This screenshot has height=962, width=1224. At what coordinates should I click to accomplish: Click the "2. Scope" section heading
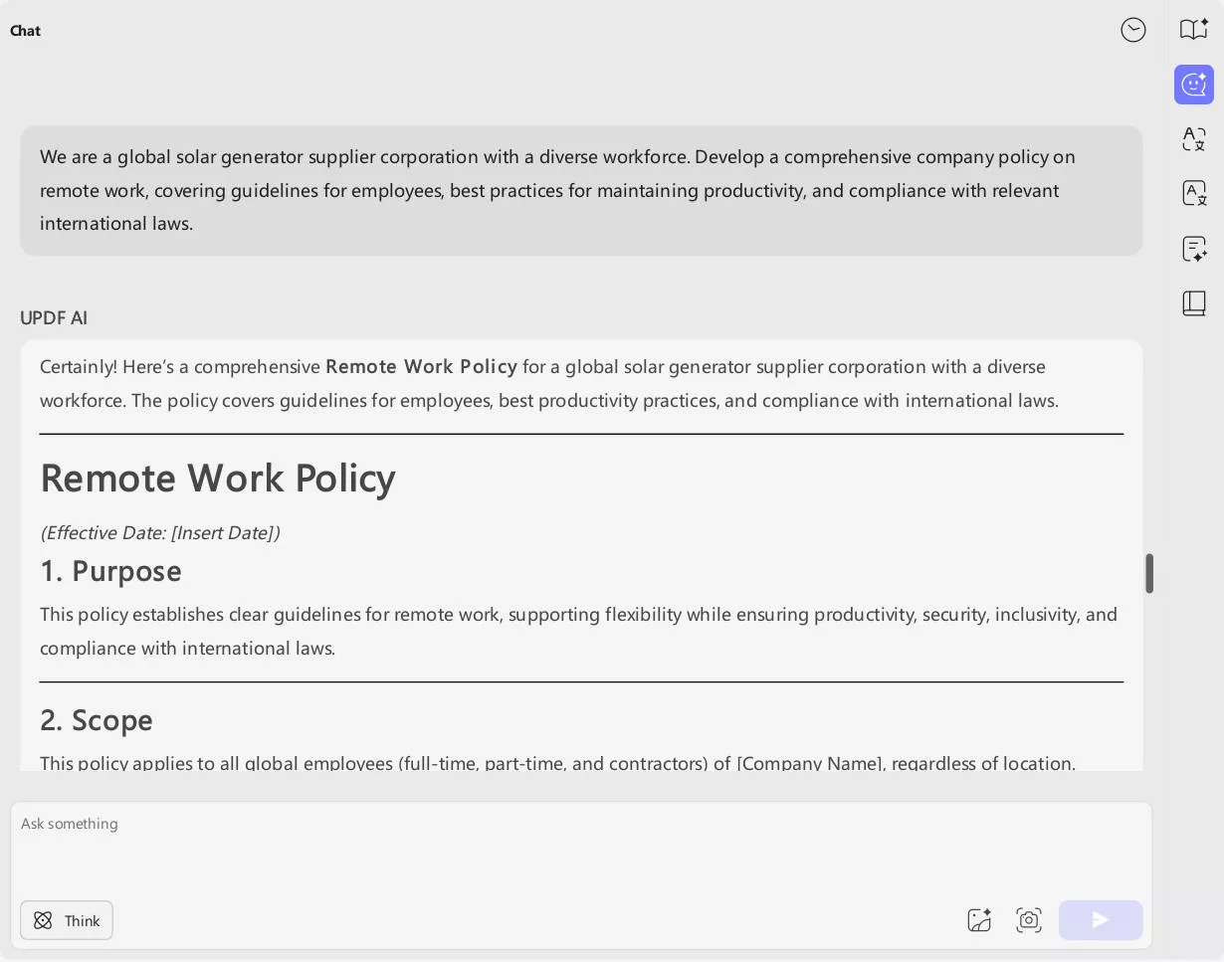97,720
